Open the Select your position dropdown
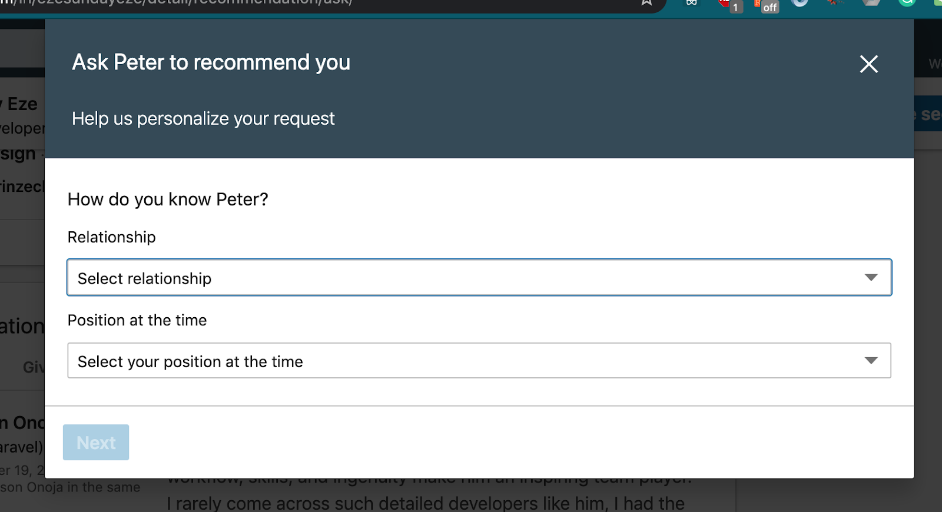The height and width of the screenshot is (512, 942). click(x=465, y=361)
